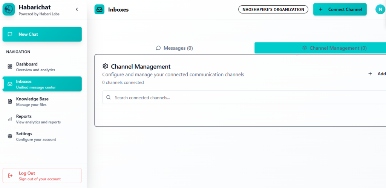The image size is (386, 188).
Task: Log out of your account
Action: (x=42, y=176)
